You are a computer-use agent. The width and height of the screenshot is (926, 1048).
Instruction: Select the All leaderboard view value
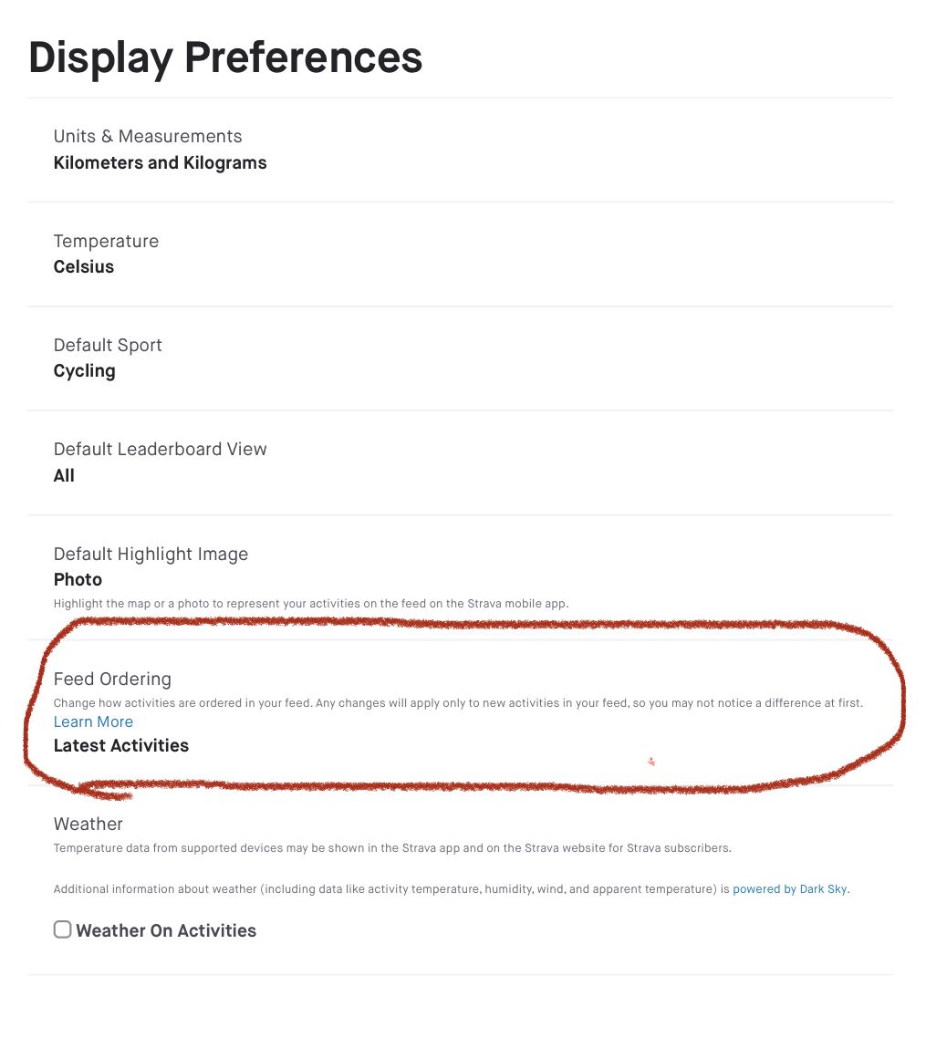64,475
